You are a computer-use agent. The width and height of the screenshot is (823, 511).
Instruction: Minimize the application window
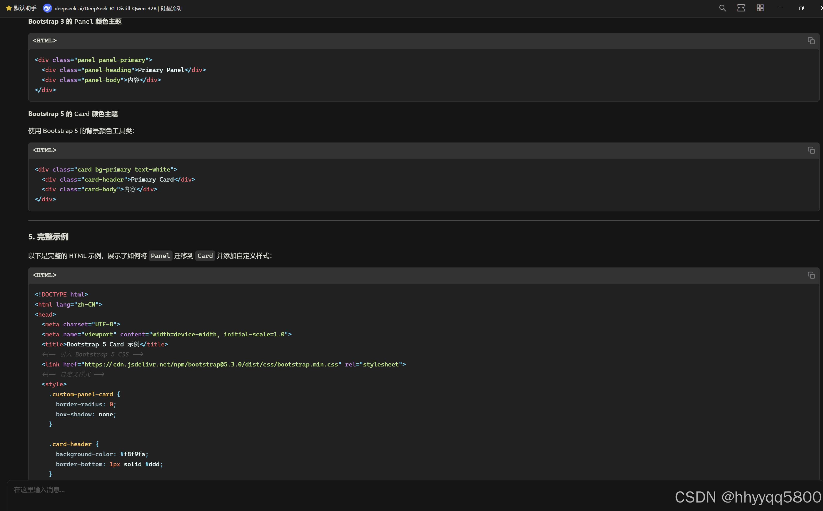[780, 8]
